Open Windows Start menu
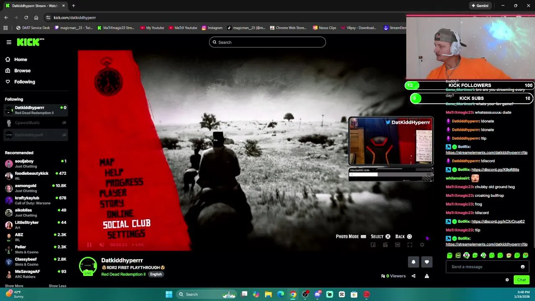Screen dimensions: 535x301 pos(169,294)
